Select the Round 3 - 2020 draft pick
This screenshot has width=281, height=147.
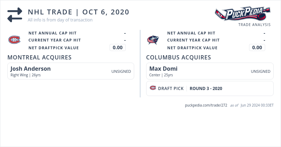[206, 89]
